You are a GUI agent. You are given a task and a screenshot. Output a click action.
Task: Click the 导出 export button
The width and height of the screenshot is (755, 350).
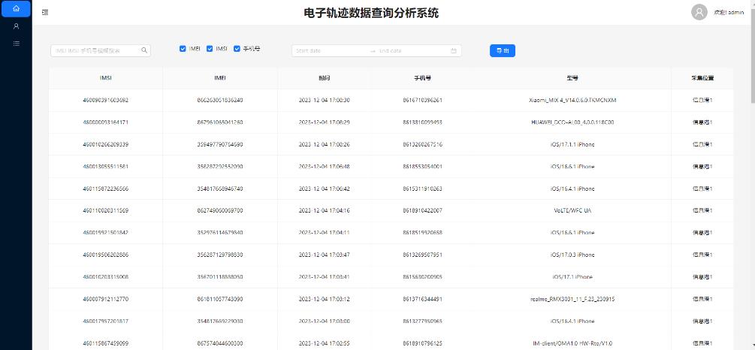pos(502,50)
